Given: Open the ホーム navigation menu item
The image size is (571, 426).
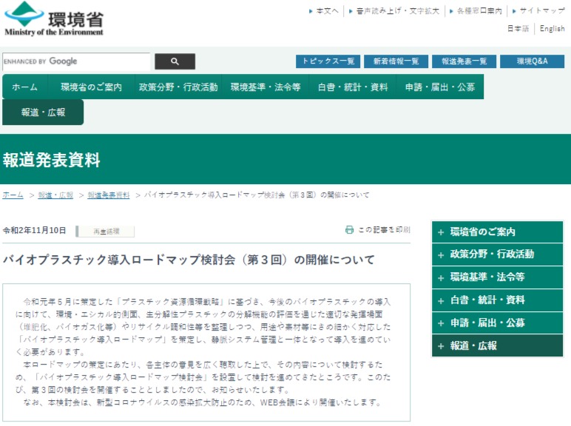Looking at the screenshot, I should [x=25, y=87].
